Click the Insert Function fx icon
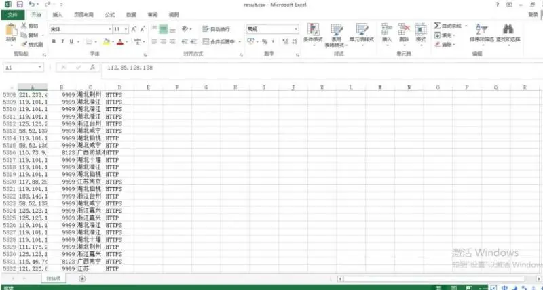The height and width of the screenshot is (290, 543). (x=92, y=68)
